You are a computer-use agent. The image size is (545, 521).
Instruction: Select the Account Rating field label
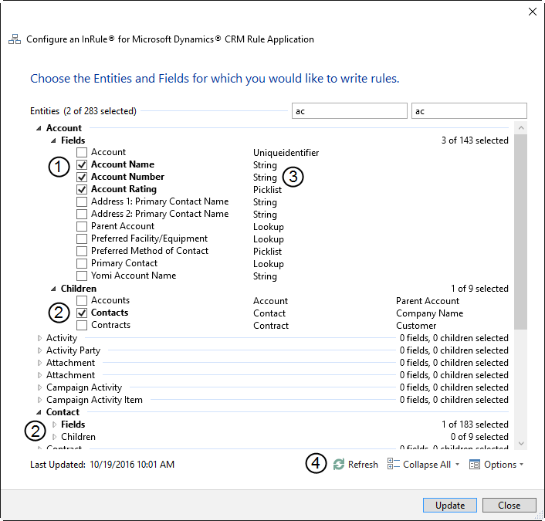tap(124, 189)
